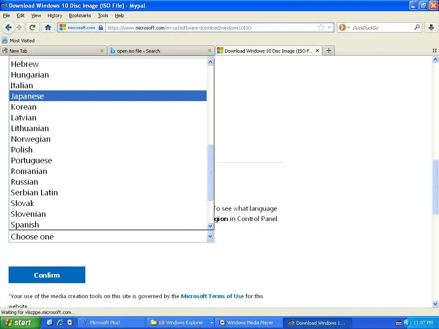Screen dimensions: 439x329
Task: Click the Forward navigation arrow
Action: pyautogui.click(x=19, y=27)
